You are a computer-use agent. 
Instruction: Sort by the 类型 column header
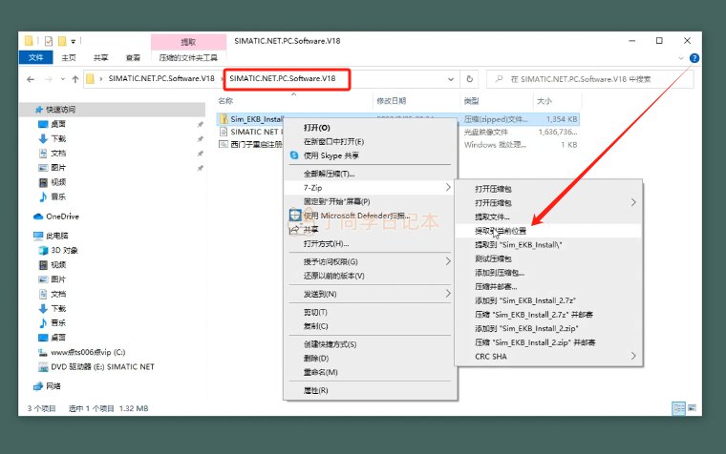coord(471,101)
